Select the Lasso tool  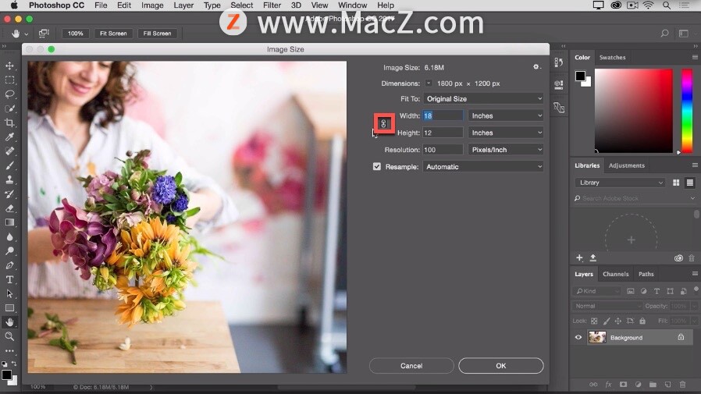(9, 94)
